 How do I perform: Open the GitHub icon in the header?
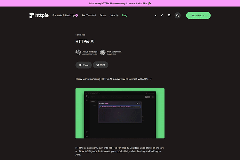(162, 15)
